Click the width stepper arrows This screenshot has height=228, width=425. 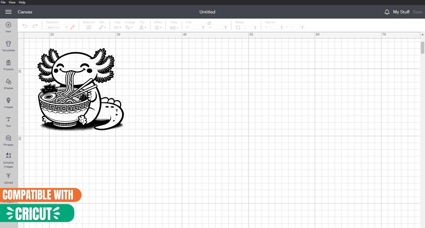(x=203, y=27)
